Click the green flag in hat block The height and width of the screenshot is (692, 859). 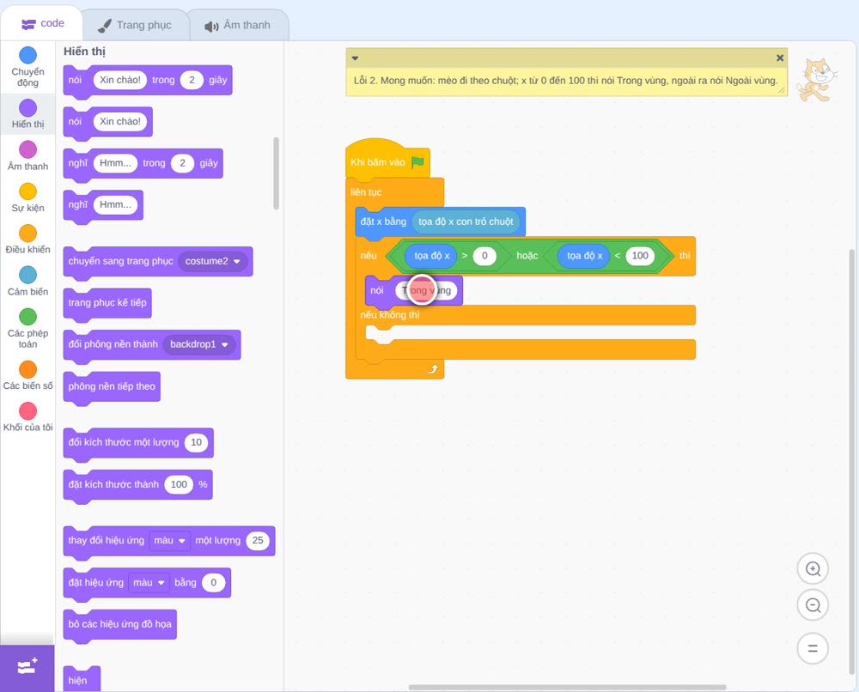pyautogui.click(x=418, y=161)
